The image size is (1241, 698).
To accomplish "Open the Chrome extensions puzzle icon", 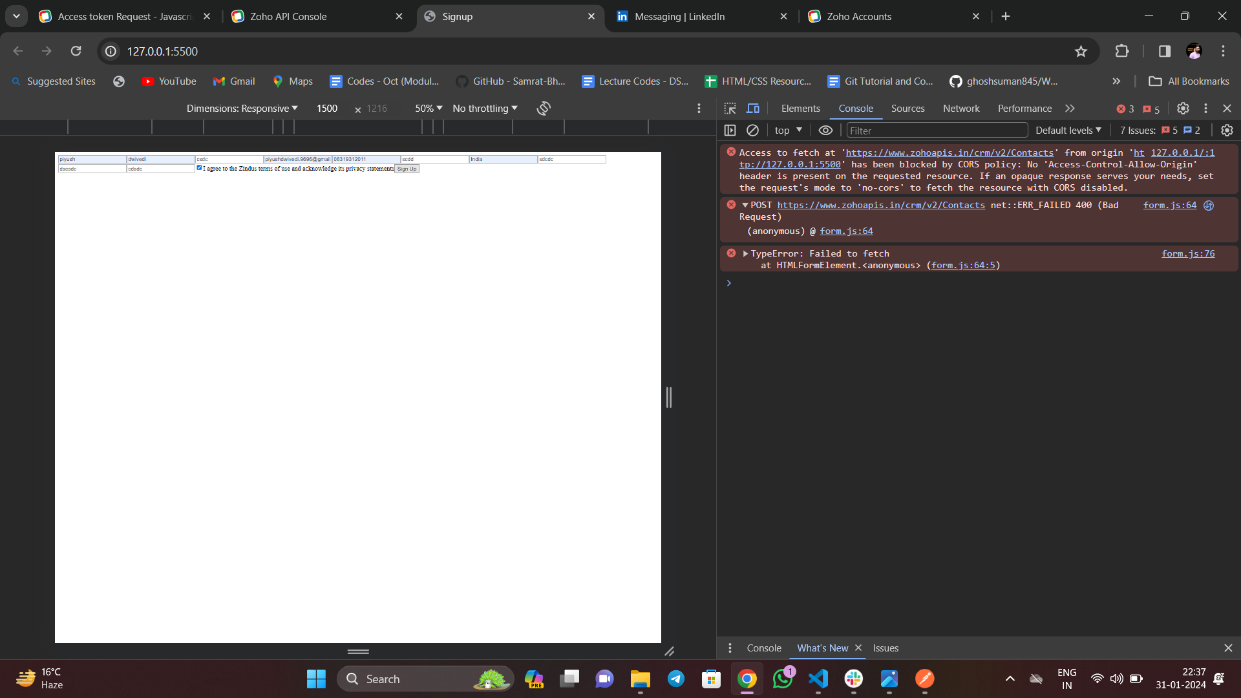I will coord(1122,51).
